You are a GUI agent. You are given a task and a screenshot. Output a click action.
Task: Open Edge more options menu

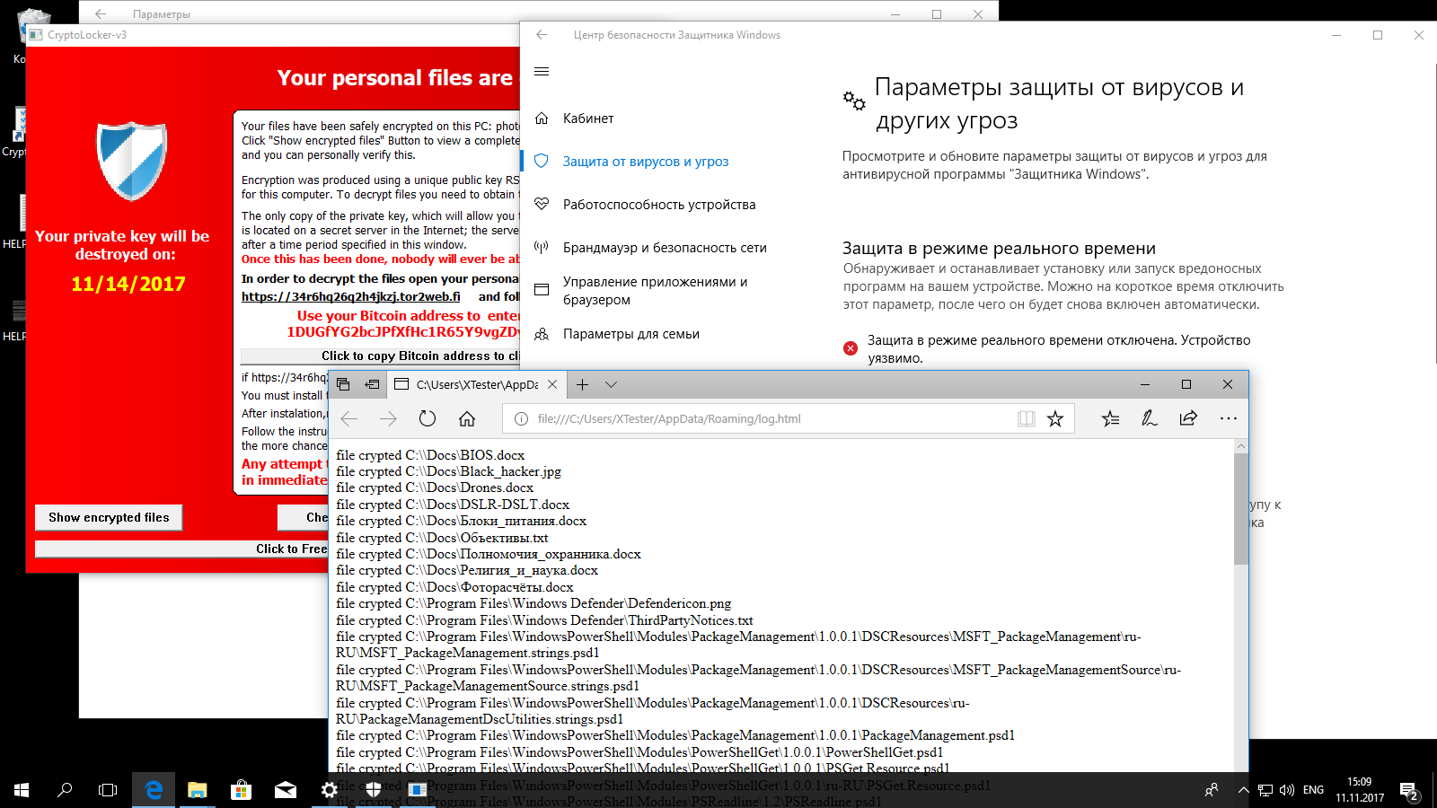[x=1228, y=418]
